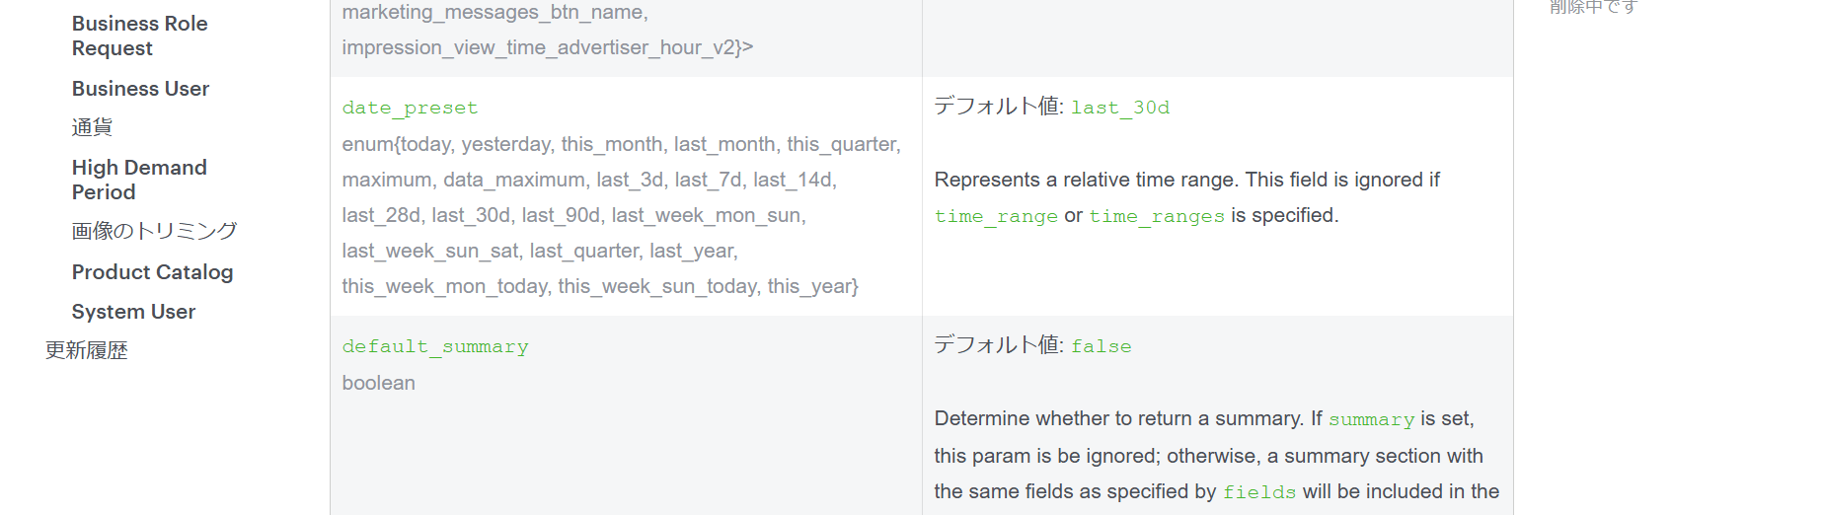
Task: Click the date_preset enum values text
Action: [622, 215]
